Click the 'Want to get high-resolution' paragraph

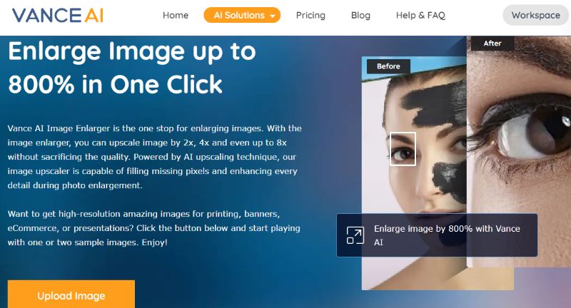pos(153,228)
